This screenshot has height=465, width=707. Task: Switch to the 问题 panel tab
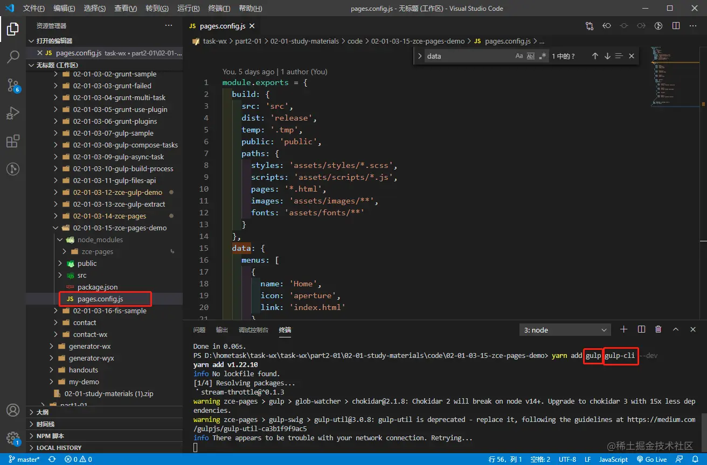[199, 330]
